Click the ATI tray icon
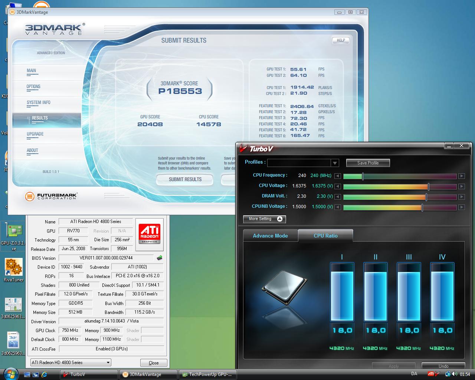 431,374
